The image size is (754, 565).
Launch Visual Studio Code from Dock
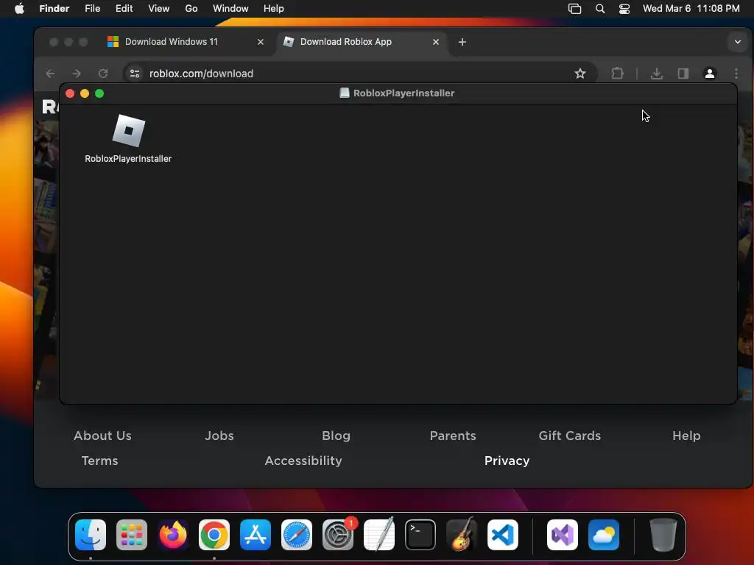point(503,535)
